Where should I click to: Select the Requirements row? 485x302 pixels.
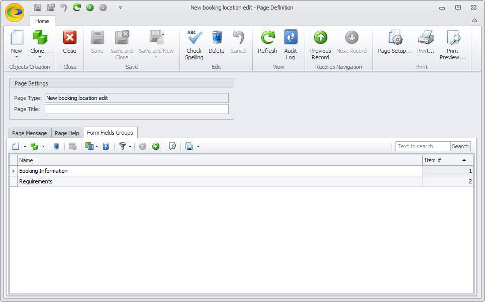pos(241,181)
